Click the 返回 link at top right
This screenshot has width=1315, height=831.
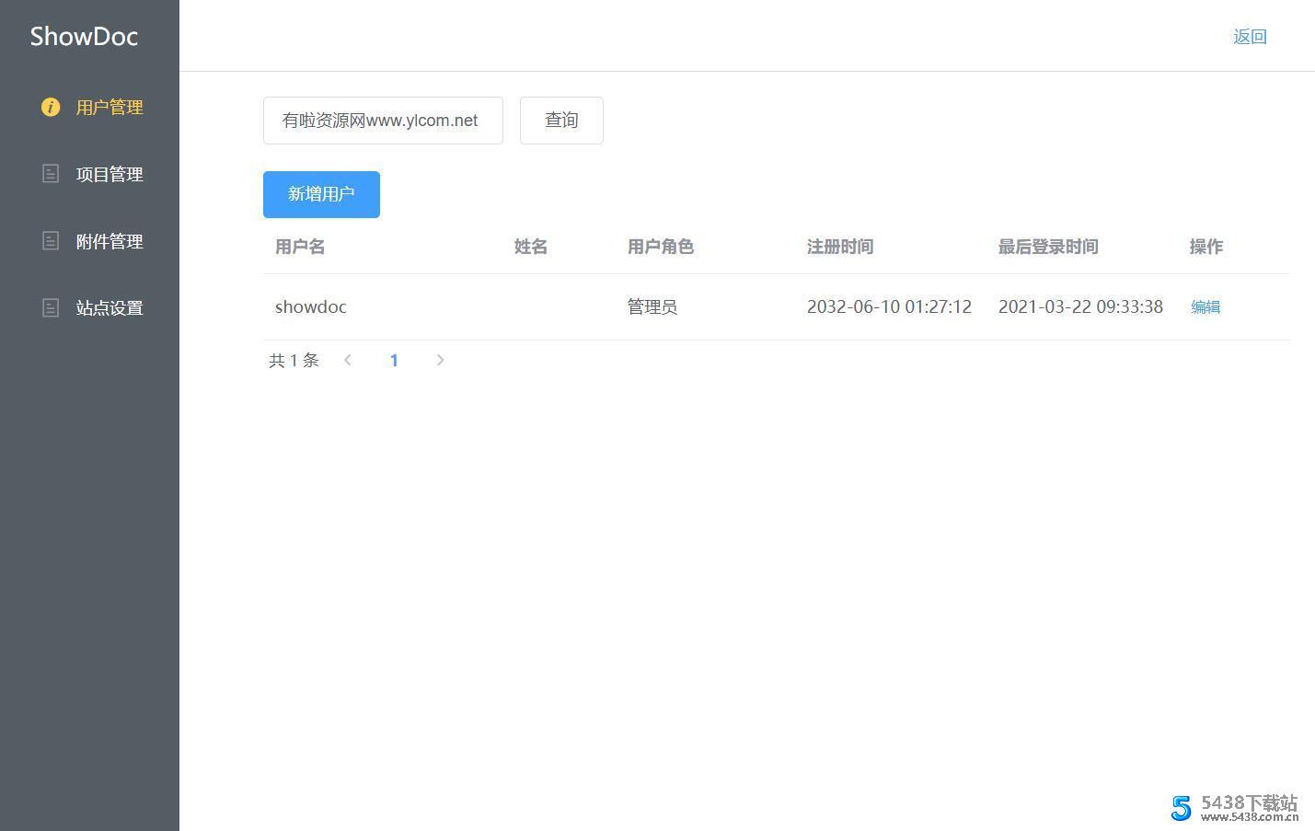1250,37
